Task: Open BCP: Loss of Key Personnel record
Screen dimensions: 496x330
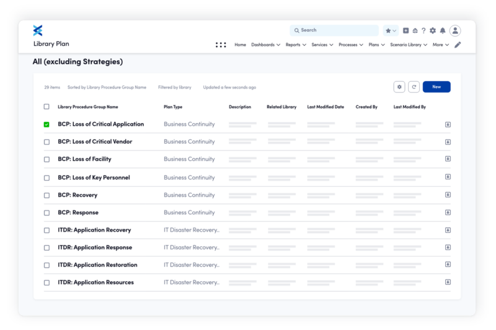Action: pos(94,178)
